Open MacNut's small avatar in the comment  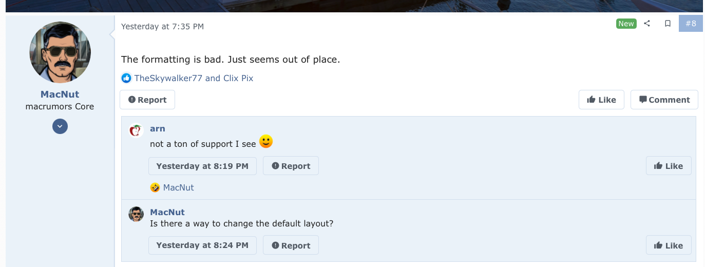tap(136, 214)
